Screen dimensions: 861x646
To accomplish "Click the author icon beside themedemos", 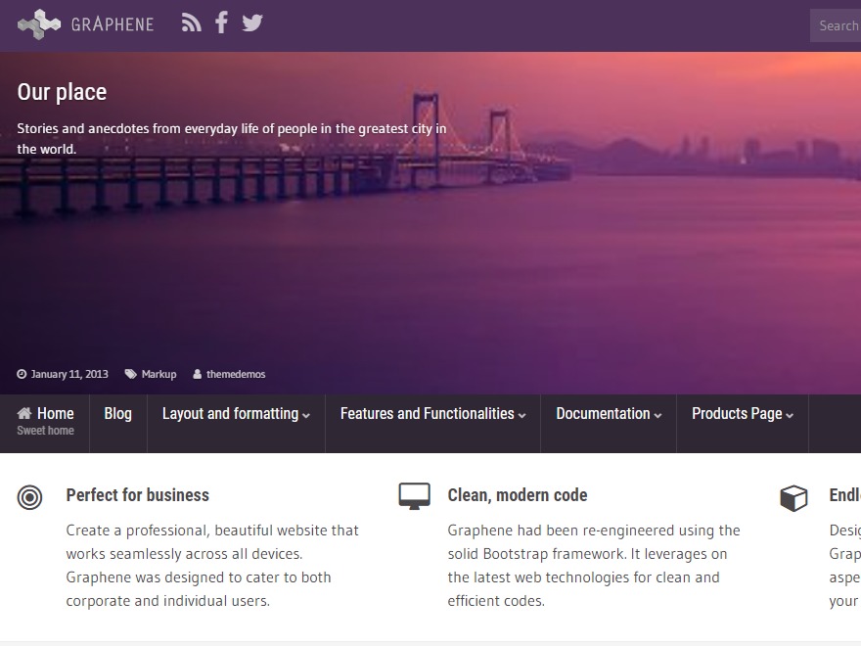I will click(196, 373).
